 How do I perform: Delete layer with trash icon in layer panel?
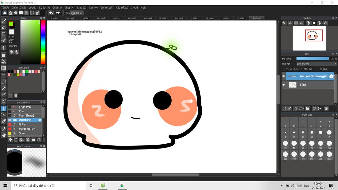[326, 108]
